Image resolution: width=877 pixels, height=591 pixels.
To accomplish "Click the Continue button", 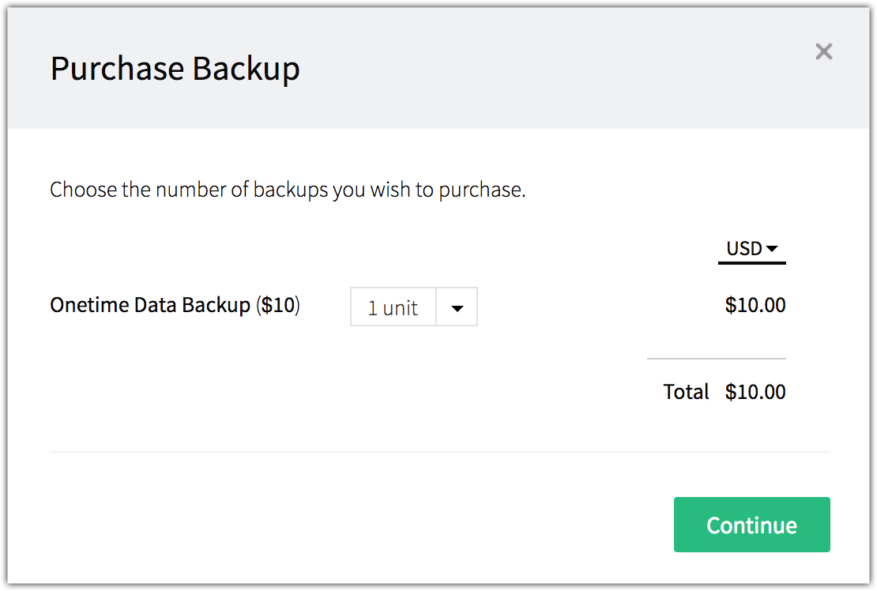I will click(x=751, y=525).
